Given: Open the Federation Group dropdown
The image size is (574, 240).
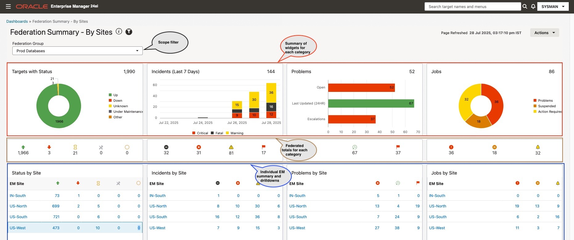Looking at the screenshot, I should pos(77,51).
